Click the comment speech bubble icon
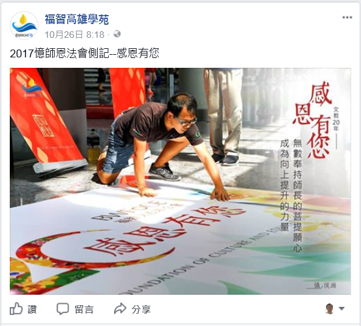Viewport: 361px width, 326px height. tap(63, 308)
